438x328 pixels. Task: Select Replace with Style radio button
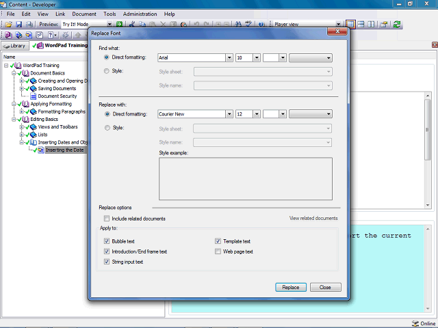coord(107,128)
